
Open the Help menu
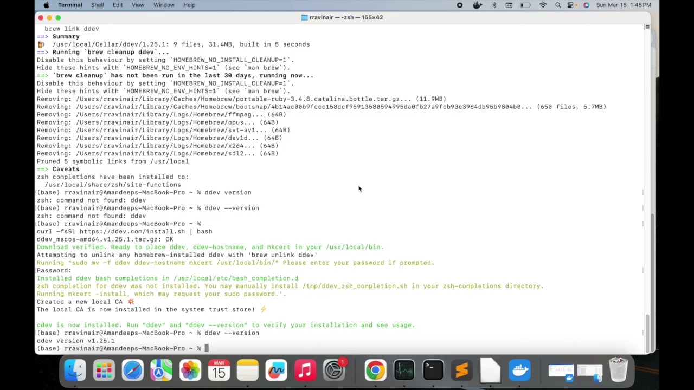pos(189,5)
